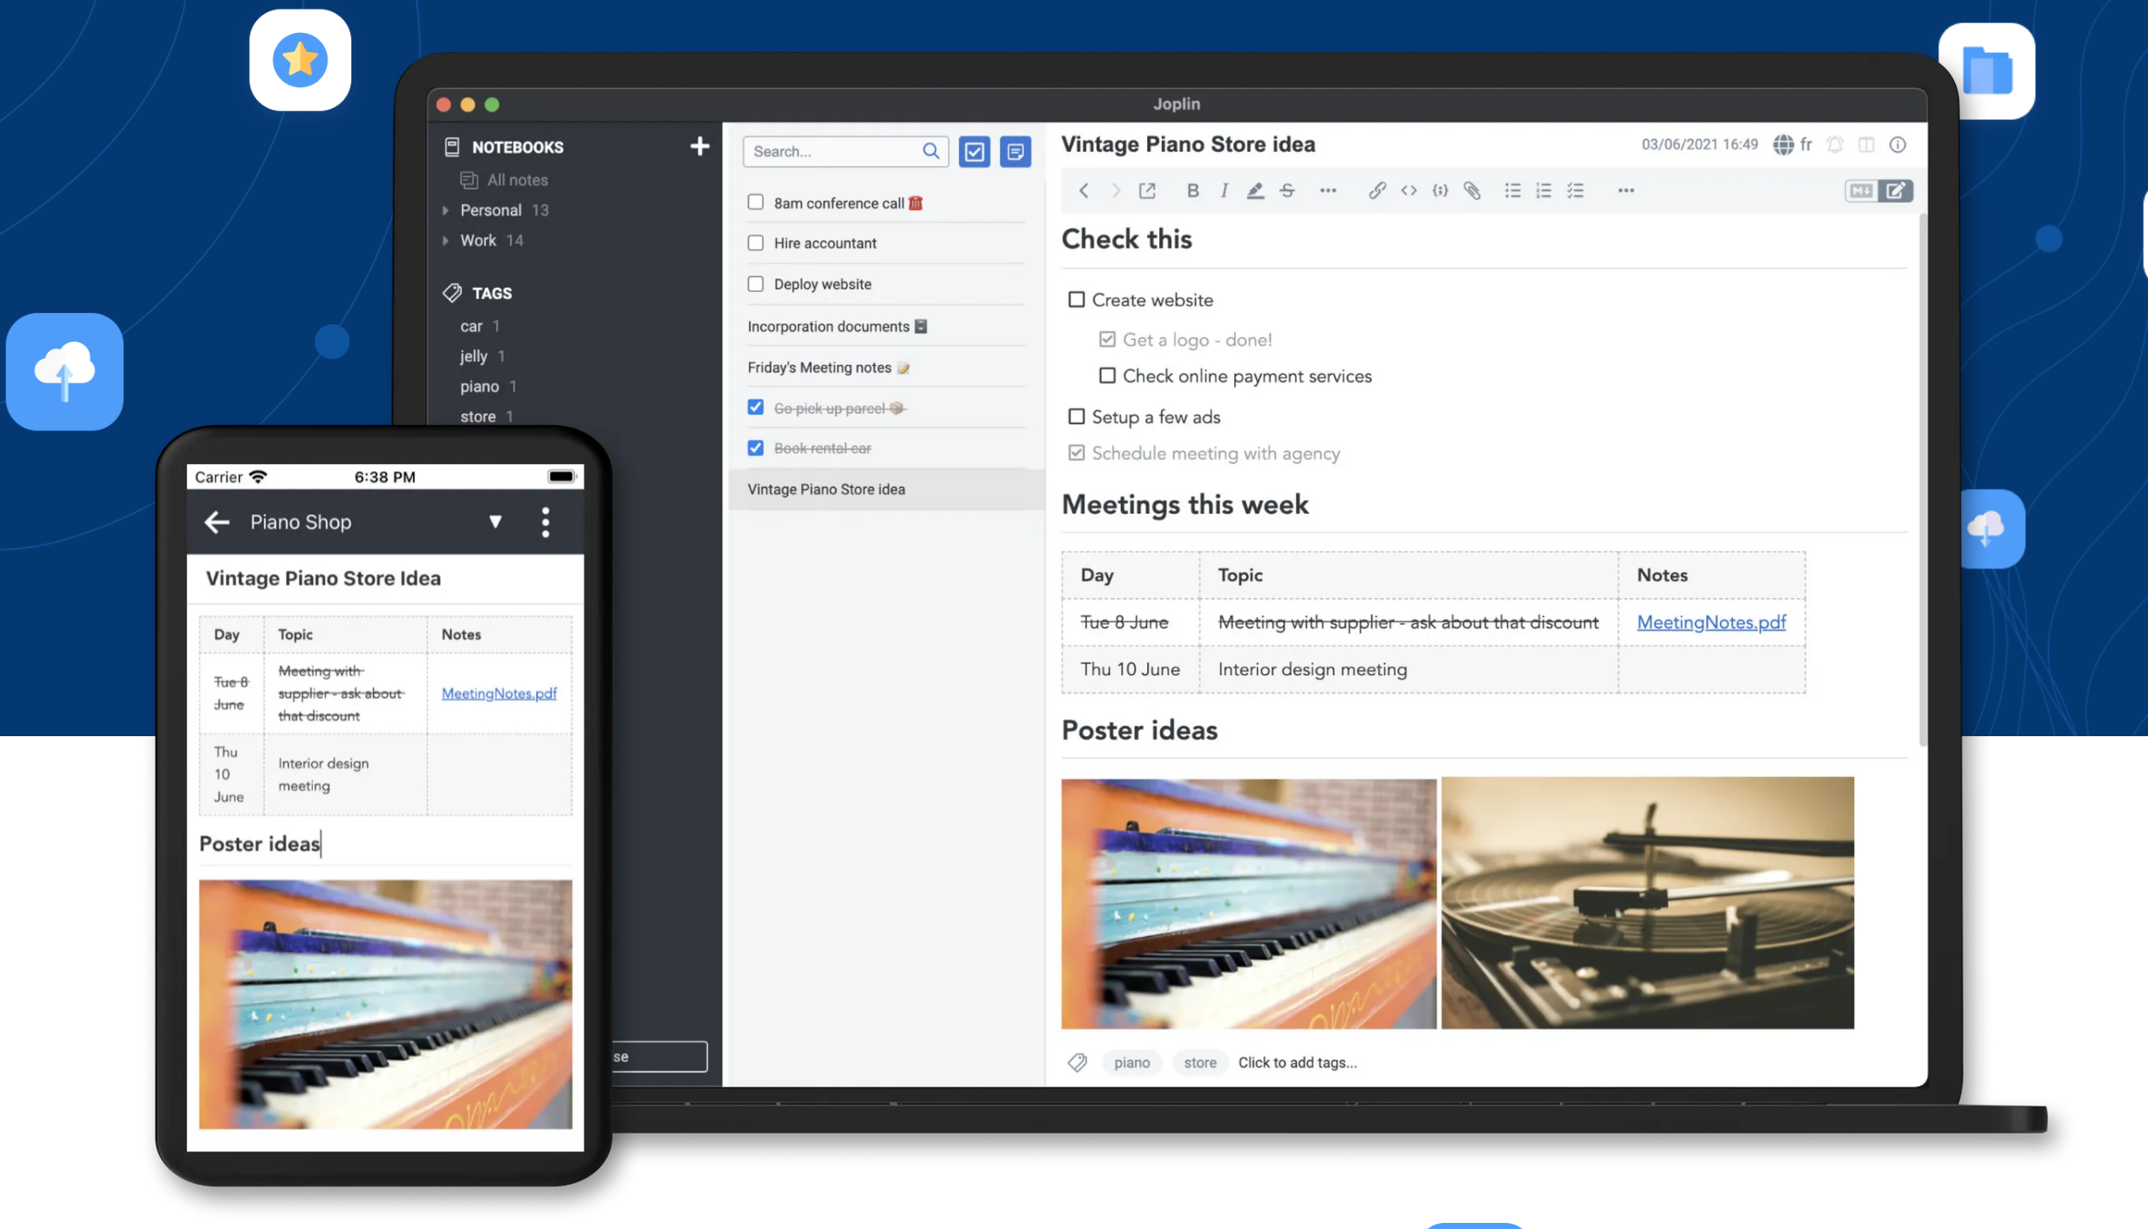Screen dimensions: 2148x1229
Task: Toggle the 'Create website' checkbox
Action: [1077, 299]
